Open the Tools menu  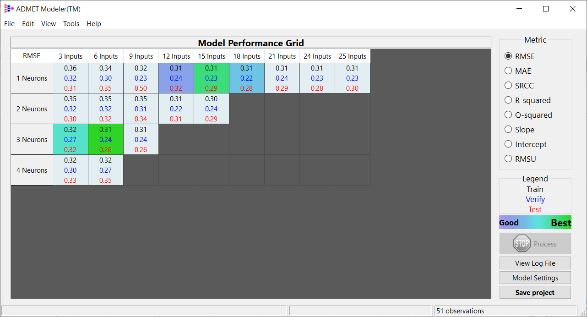(x=71, y=24)
